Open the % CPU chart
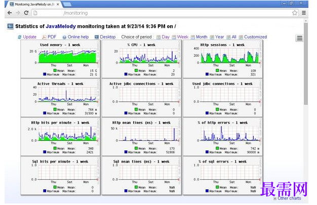Screen dimensions: 317x205 pyautogui.click(x=141, y=59)
